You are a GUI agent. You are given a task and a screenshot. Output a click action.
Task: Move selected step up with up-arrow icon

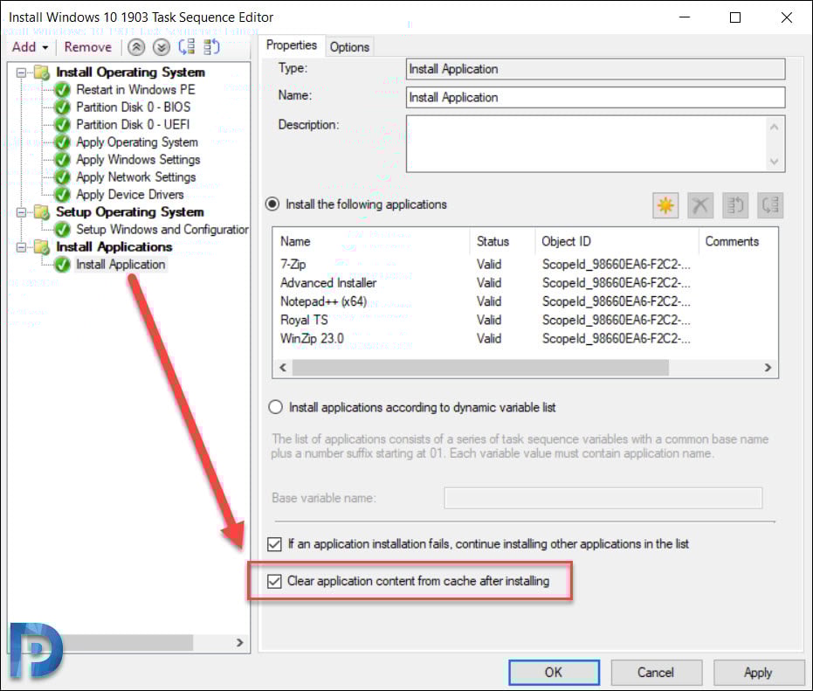[136, 48]
